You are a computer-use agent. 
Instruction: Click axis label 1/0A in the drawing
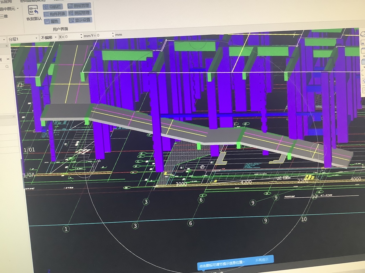(x=29, y=175)
